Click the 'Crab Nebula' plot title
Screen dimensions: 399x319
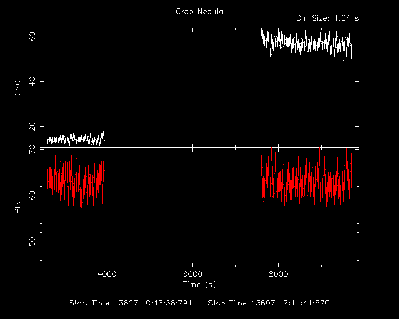coord(199,12)
